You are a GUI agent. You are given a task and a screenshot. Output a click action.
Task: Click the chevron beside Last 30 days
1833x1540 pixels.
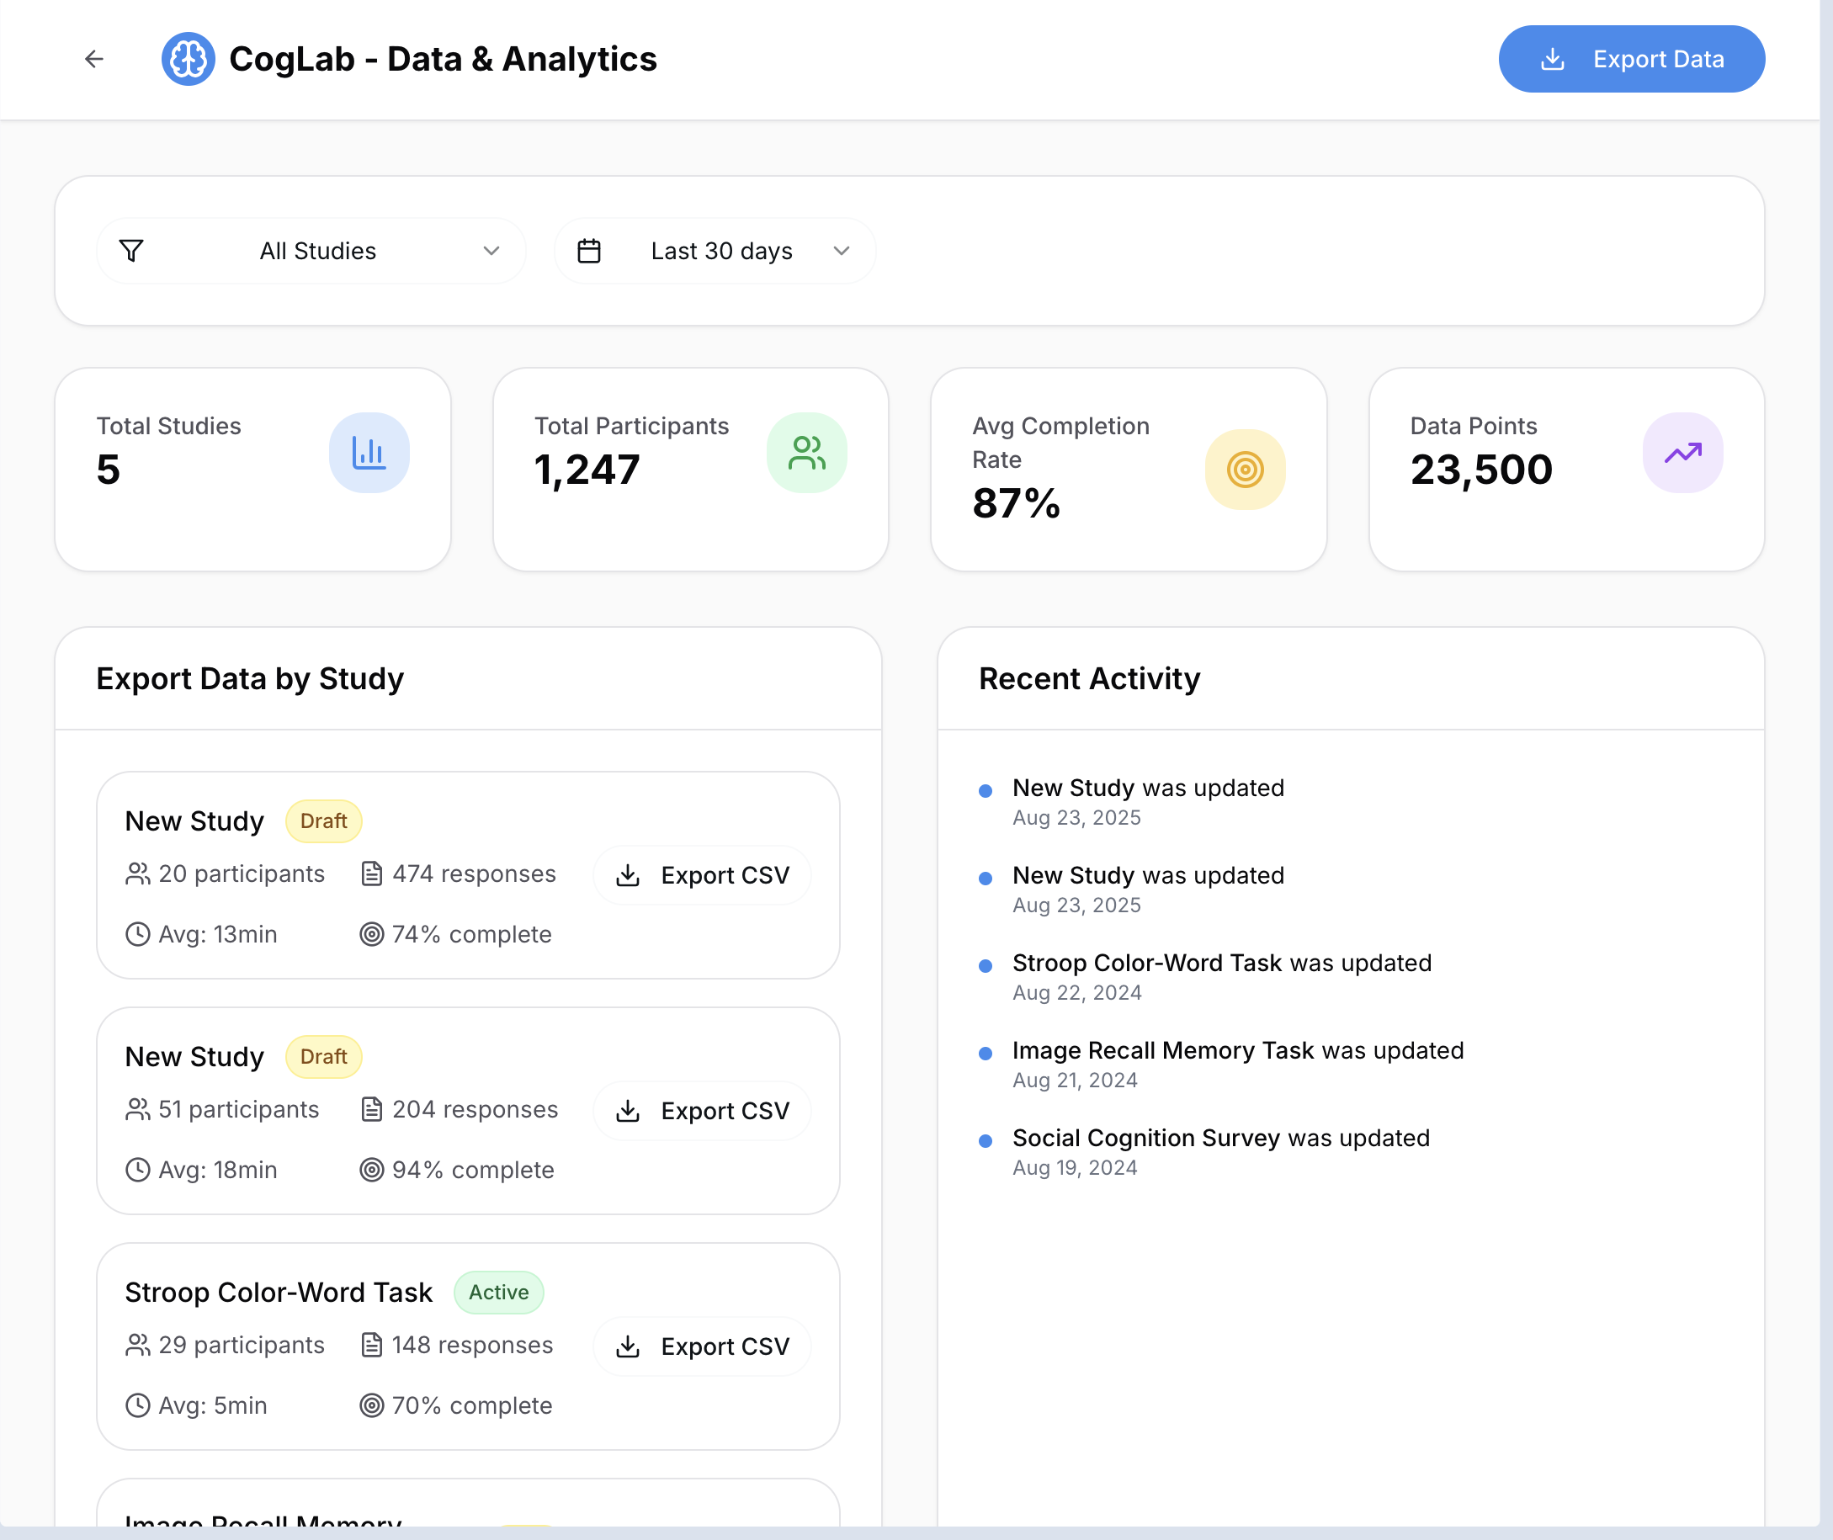[841, 251]
